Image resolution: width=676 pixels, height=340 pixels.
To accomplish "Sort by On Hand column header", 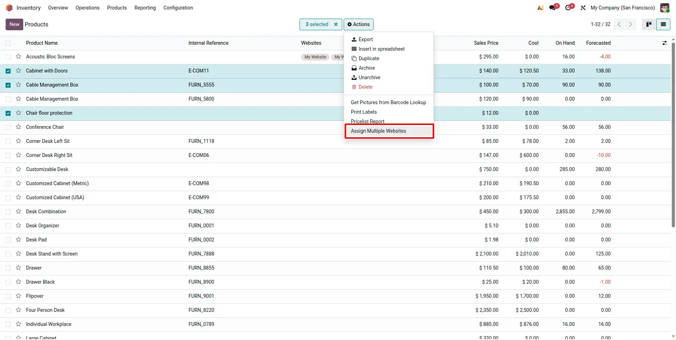I will pos(565,43).
